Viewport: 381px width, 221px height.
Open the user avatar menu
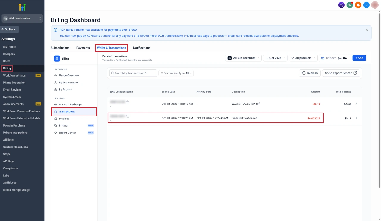tap(375, 5)
